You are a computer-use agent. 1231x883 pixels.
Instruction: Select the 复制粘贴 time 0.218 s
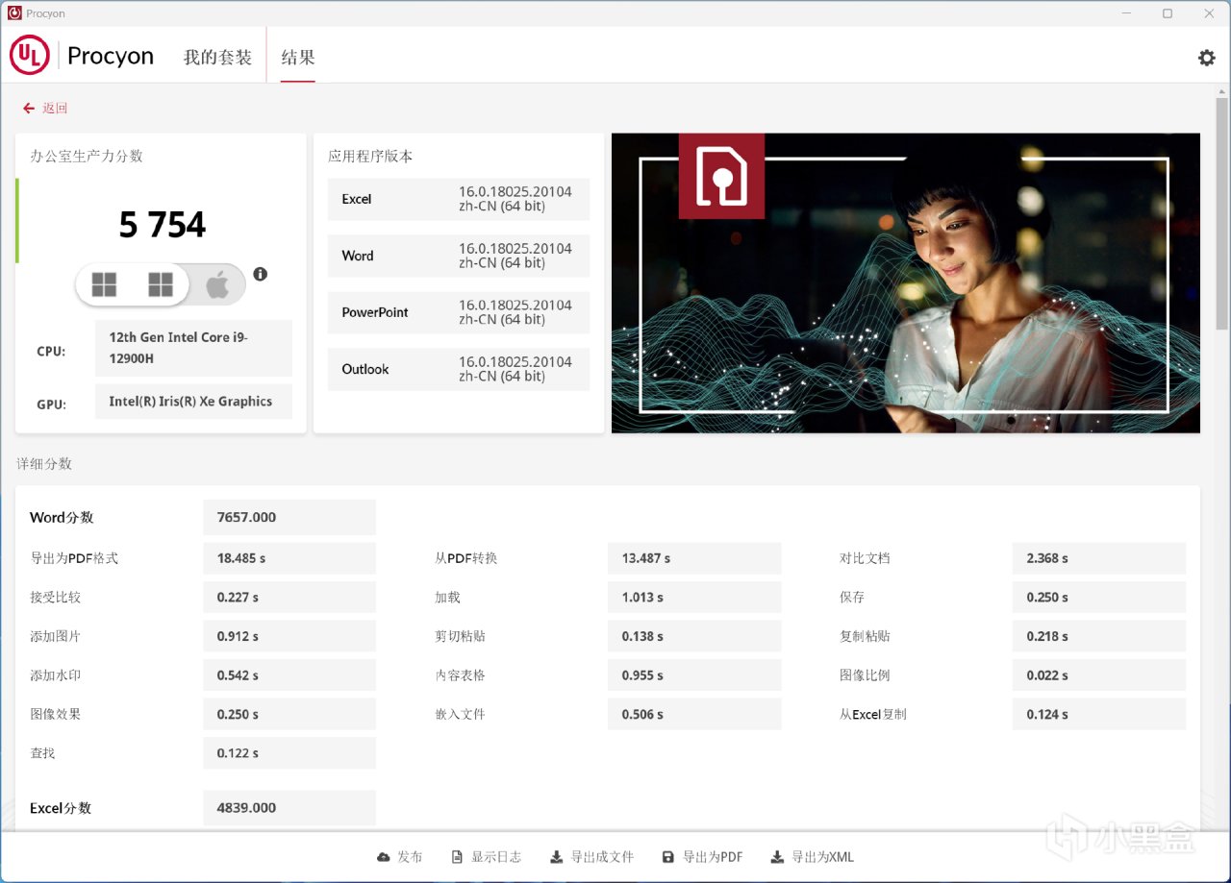pyautogui.click(x=1047, y=636)
